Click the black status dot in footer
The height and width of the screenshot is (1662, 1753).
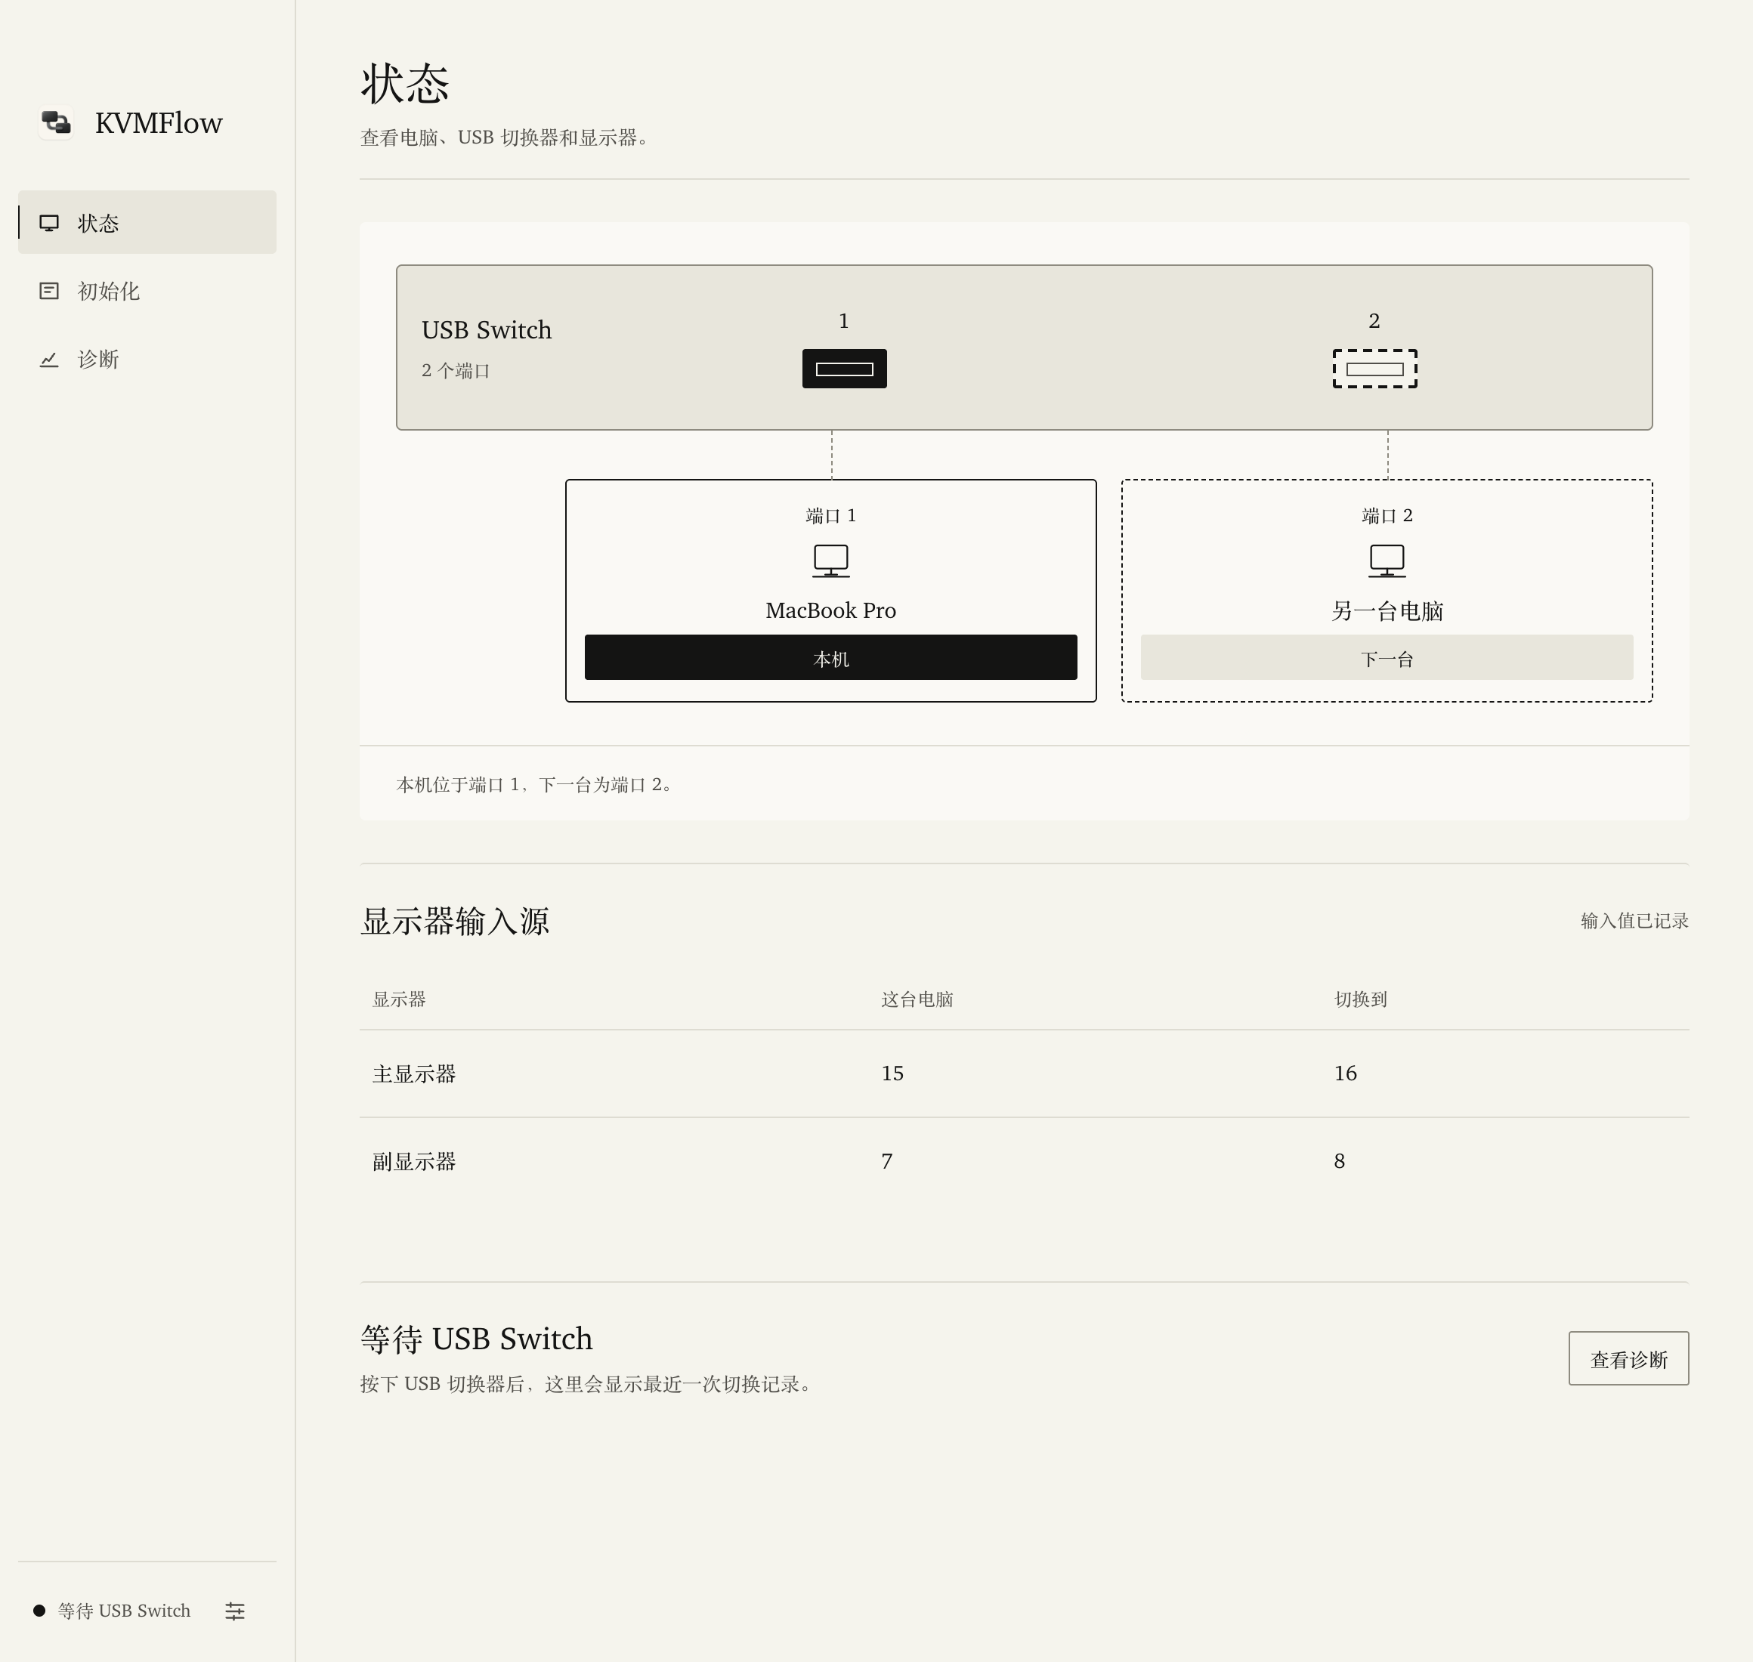(x=39, y=1611)
